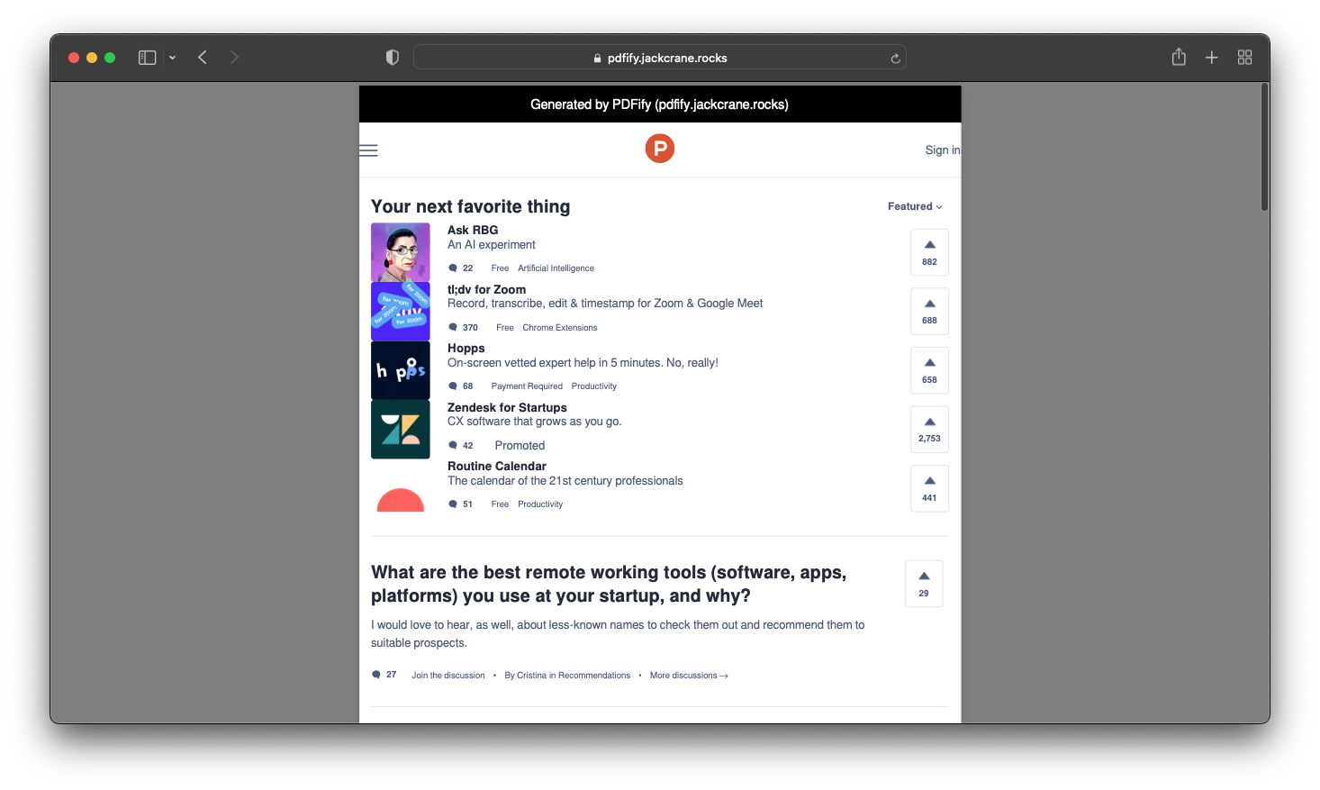Screen dimensions: 1320x790
Task: Go forward with Safari forward arrow
Action: [x=234, y=58]
